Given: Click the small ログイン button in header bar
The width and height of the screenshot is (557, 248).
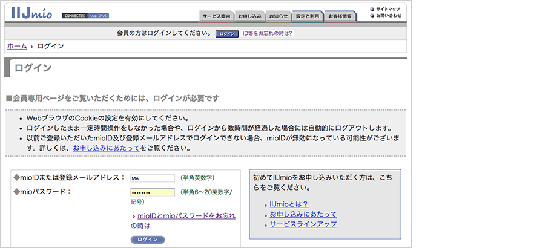Looking at the screenshot, I should [227, 34].
